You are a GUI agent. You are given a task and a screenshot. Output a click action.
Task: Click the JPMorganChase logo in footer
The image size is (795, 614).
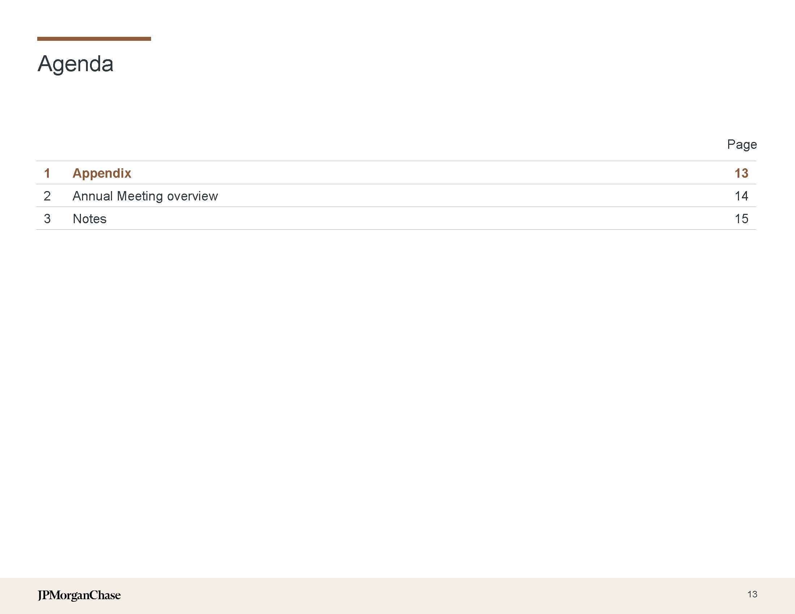79,595
